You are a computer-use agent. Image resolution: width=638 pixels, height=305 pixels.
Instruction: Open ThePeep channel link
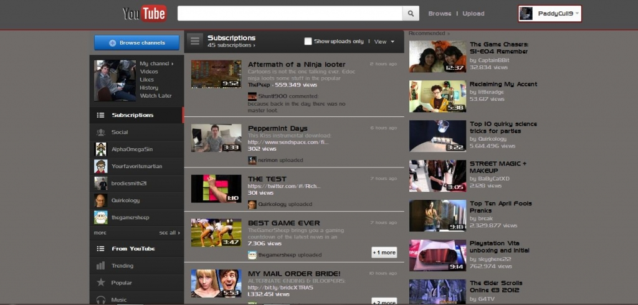(x=260, y=85)
